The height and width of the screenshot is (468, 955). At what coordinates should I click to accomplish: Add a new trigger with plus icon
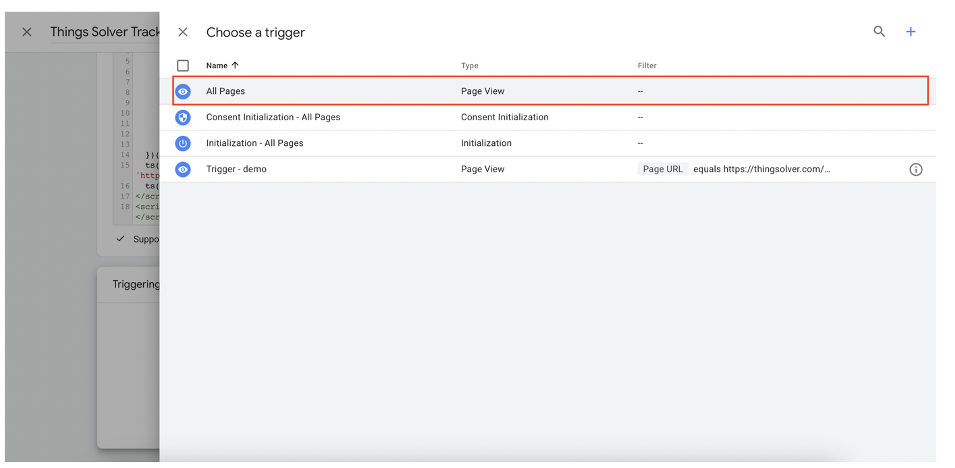[911, 31]
